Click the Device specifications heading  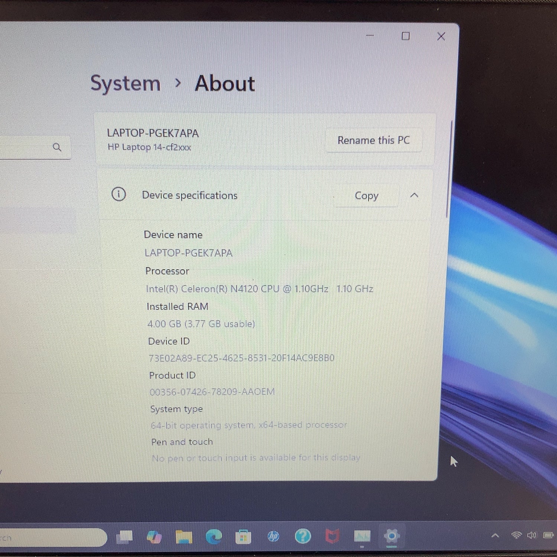click(x=190, y=195)
